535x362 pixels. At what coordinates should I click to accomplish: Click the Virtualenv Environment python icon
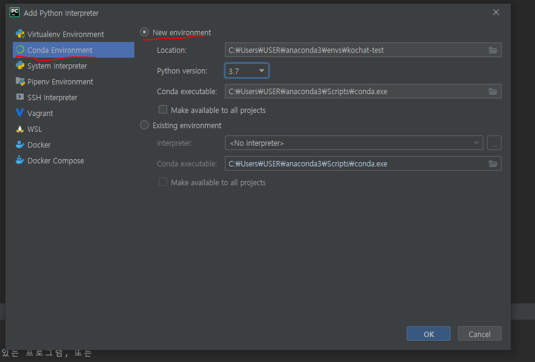pyautogui.click(x=20, y=34)
